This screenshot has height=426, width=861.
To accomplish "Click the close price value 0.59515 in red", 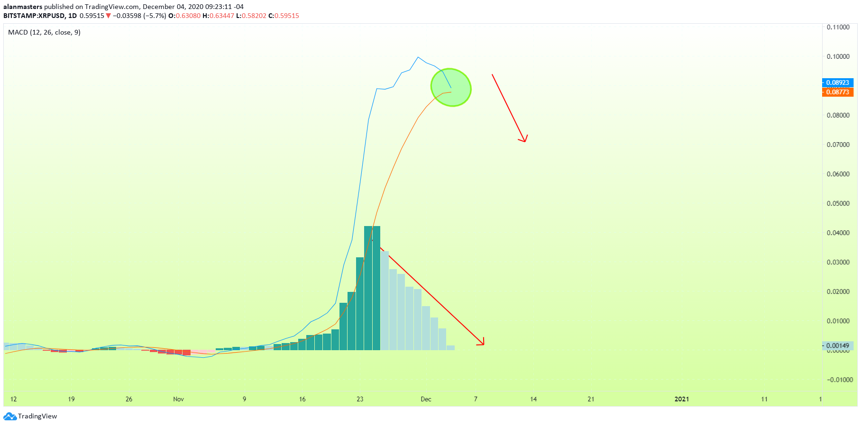I will pos(286,16).
